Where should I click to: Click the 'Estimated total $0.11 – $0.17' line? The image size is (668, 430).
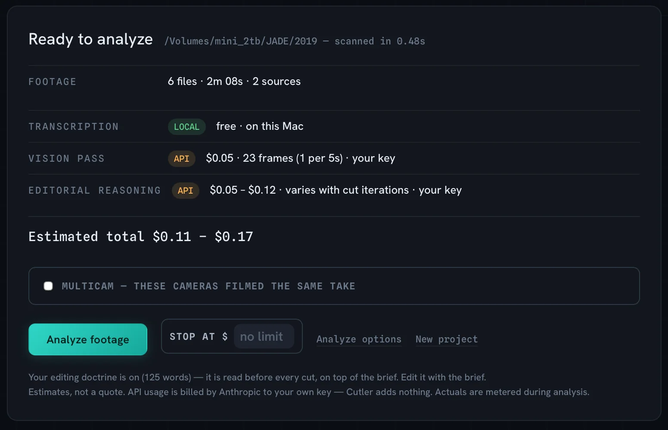pyautogui.click(x=141, y=236)
